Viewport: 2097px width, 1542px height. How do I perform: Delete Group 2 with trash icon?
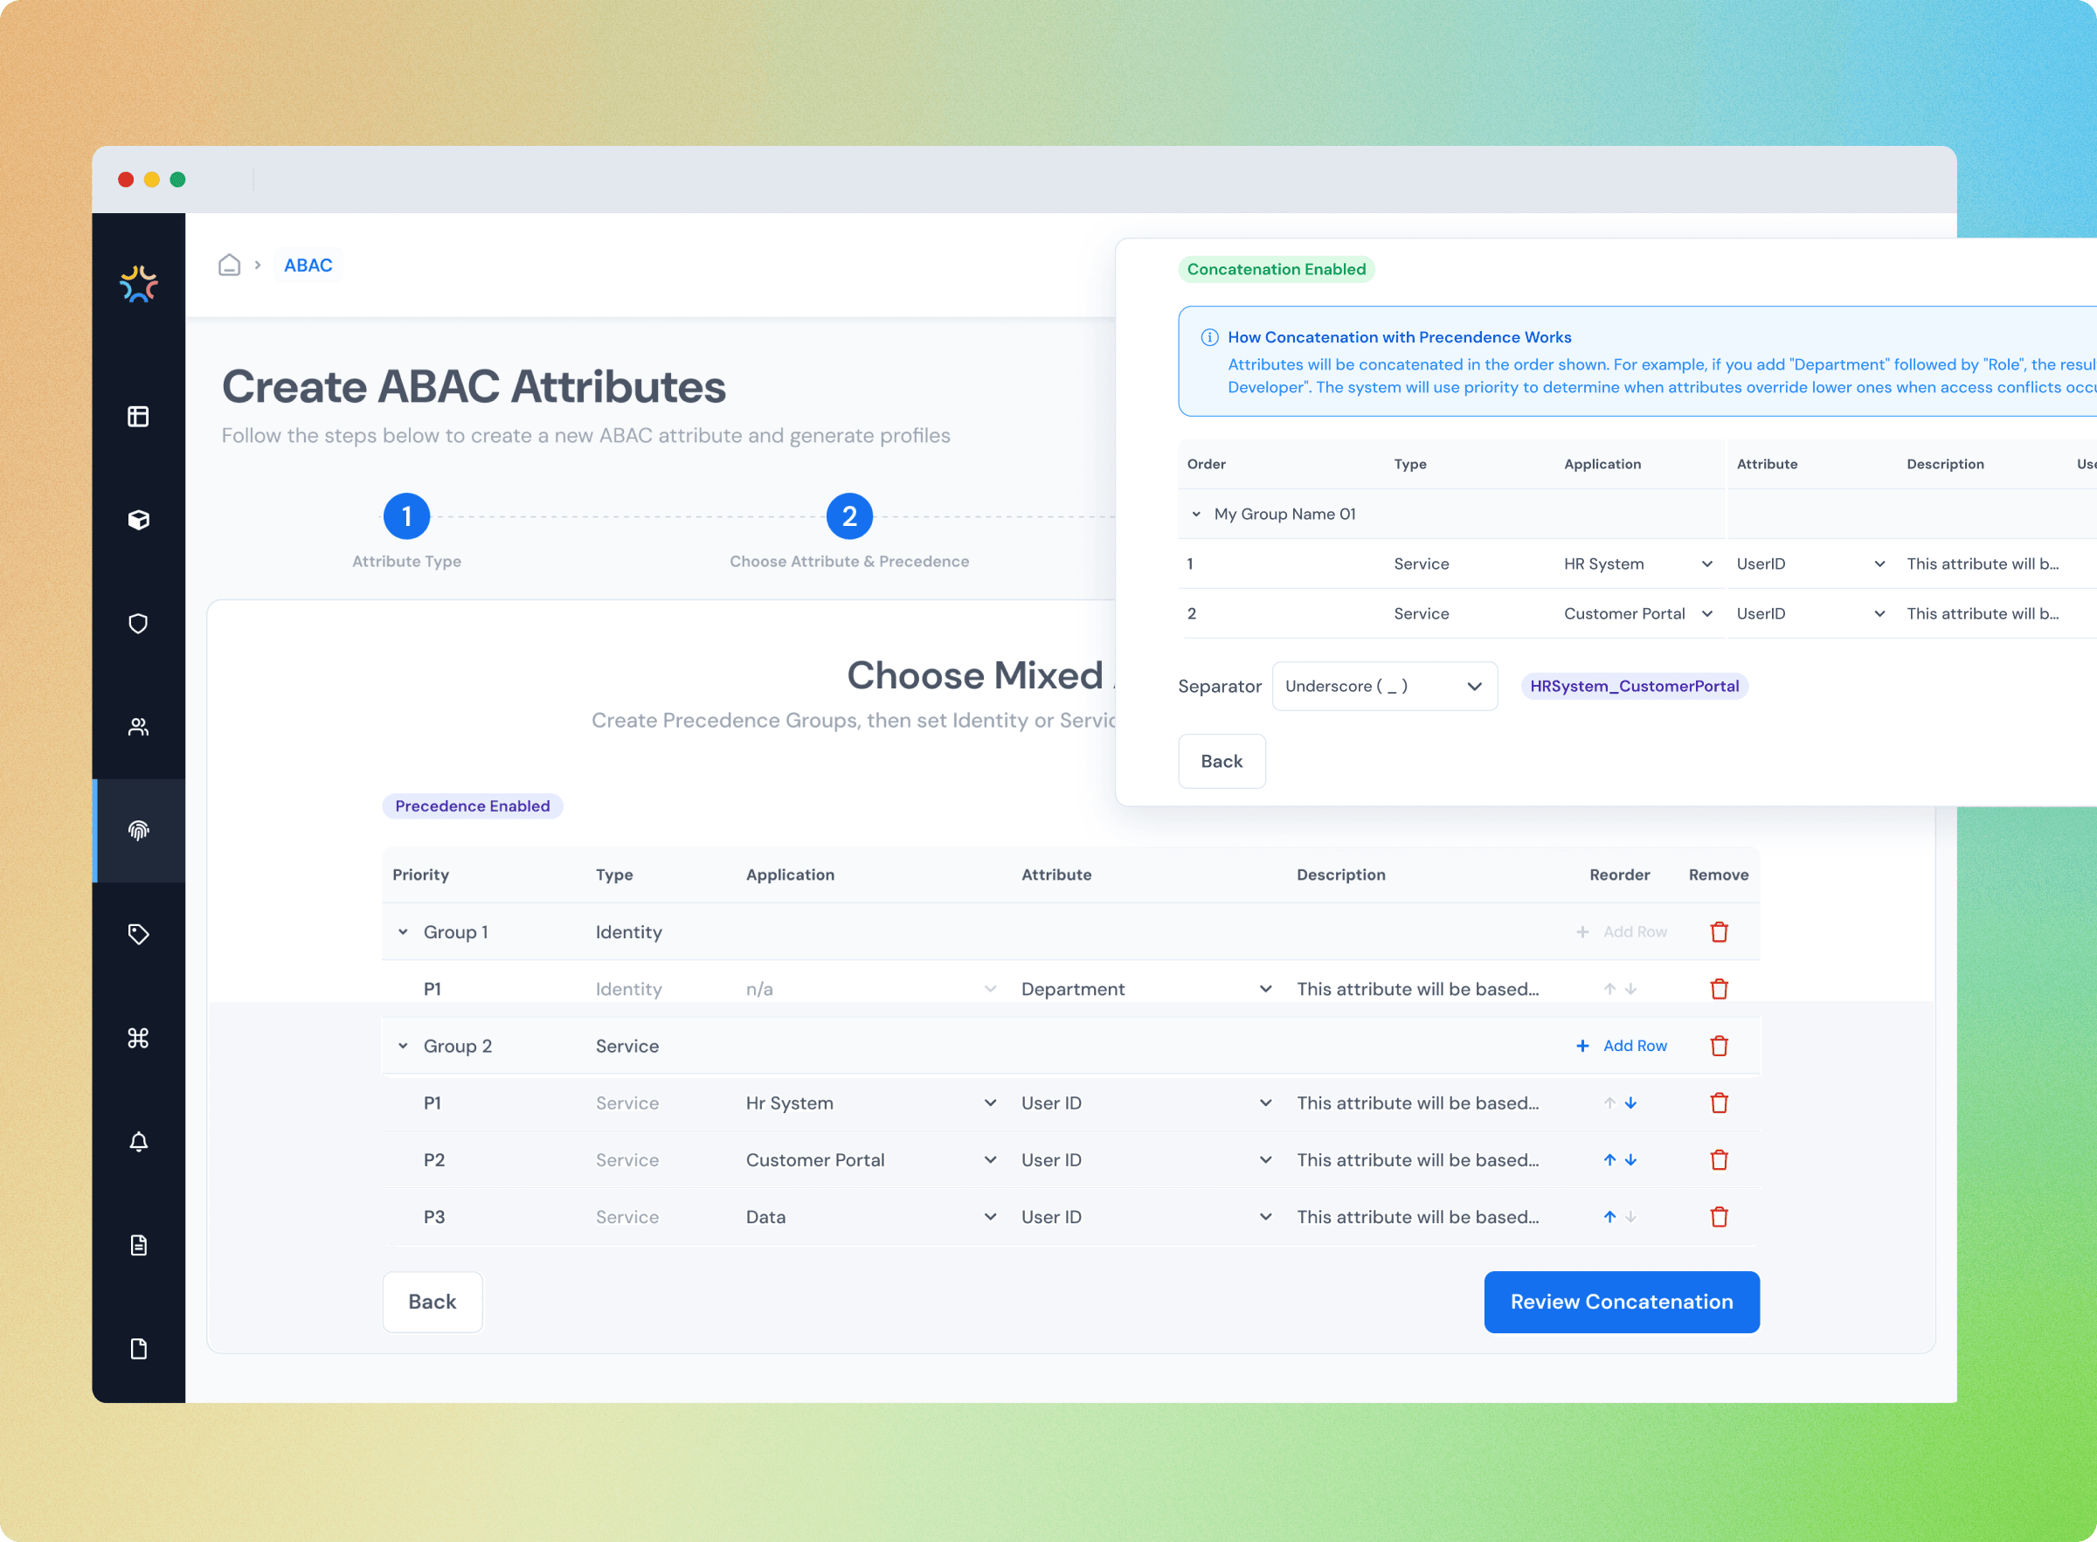pyautogui.click(x=1718, y=1046)
